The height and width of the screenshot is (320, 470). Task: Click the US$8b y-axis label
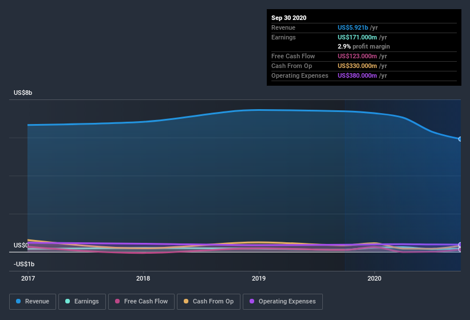click(23, 93)
